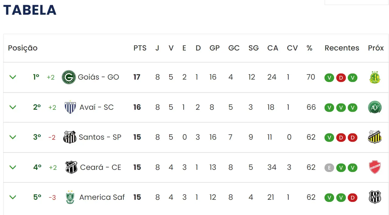Click the Santos club crest icon
Screen dimensions: 389x215
click(70, 137)
